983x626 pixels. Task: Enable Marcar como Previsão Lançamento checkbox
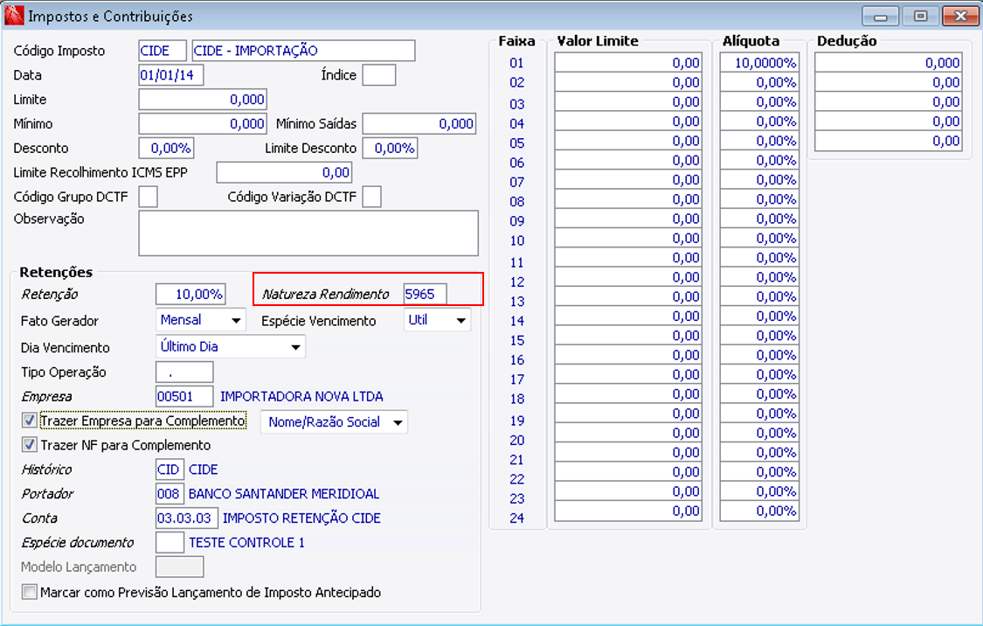tap(29, 592)
